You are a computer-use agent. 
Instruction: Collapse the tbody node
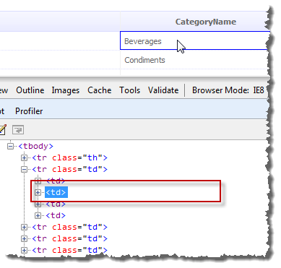(10, 146)
